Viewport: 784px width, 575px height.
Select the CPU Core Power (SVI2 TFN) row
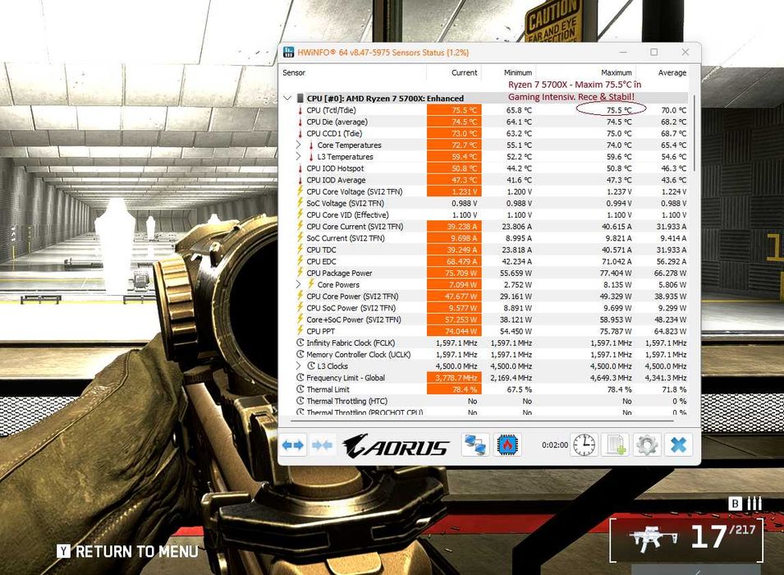pos(484,297)
